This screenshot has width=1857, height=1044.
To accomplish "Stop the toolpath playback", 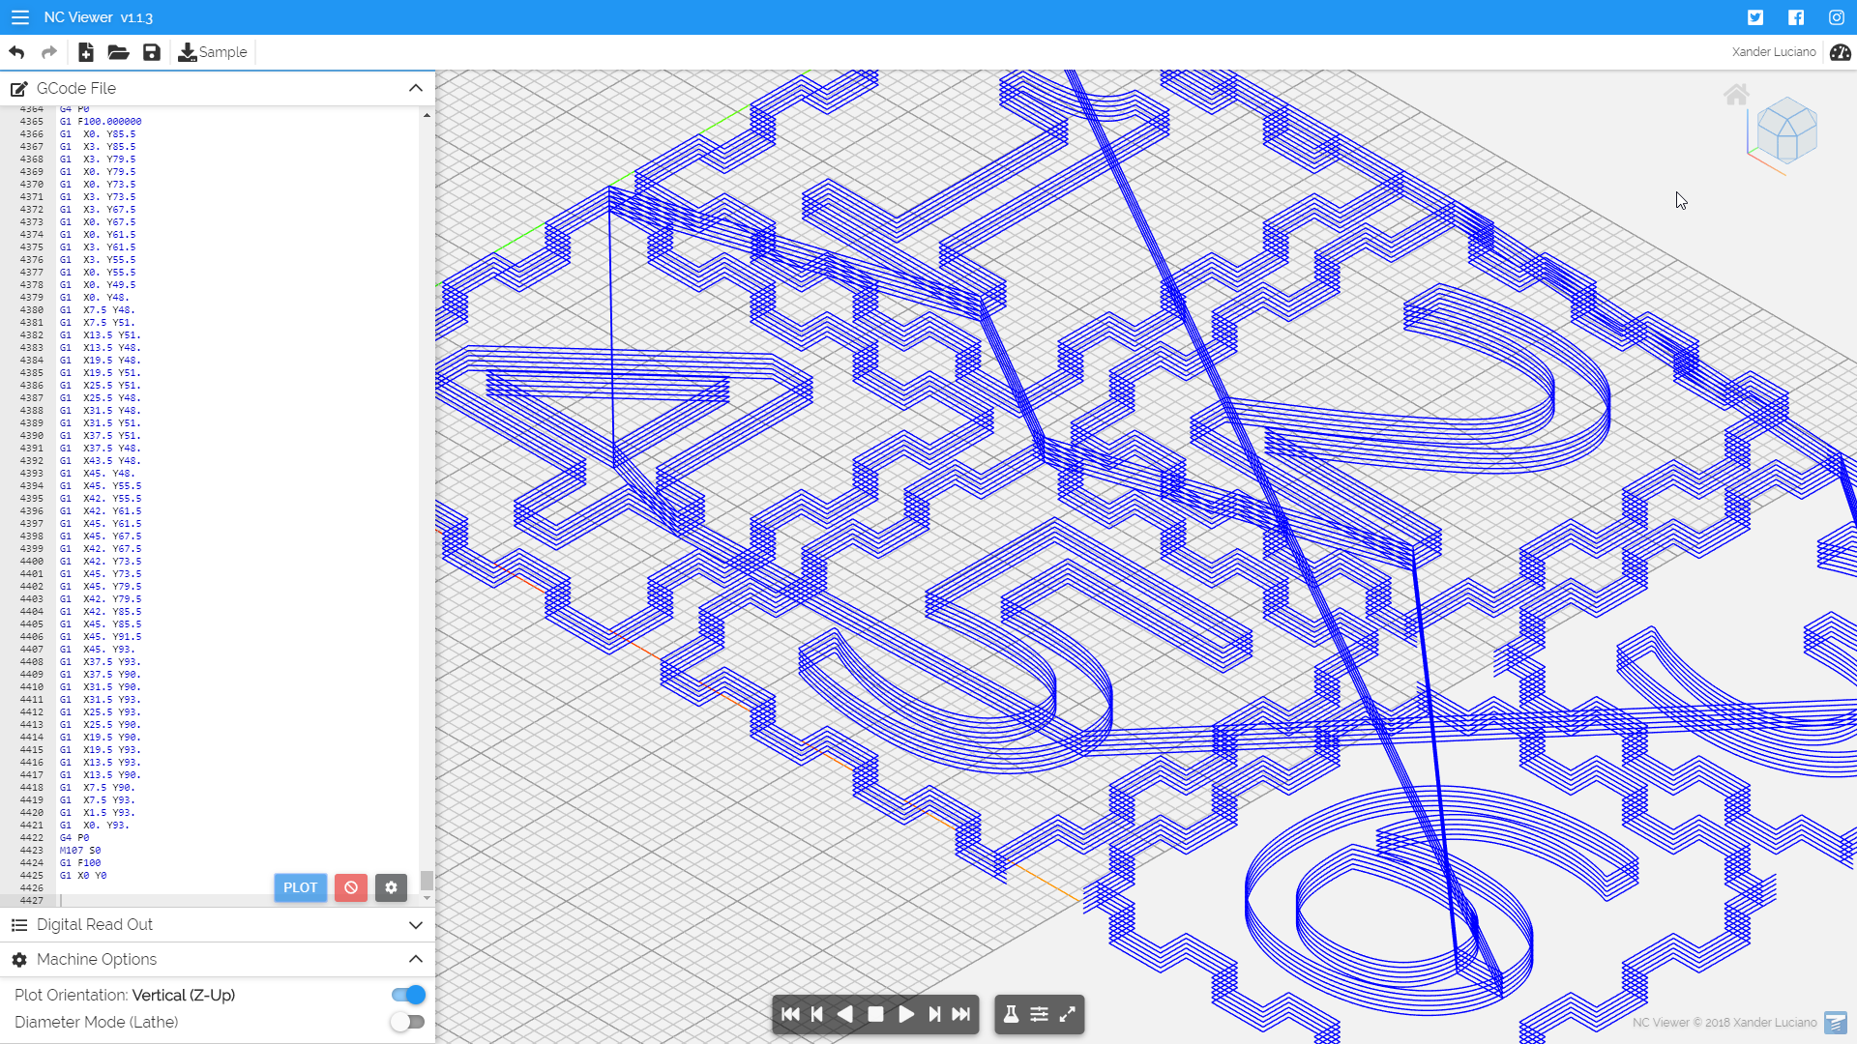I will click(875, 1014).
